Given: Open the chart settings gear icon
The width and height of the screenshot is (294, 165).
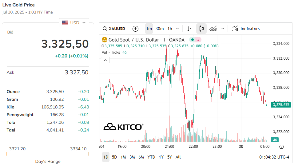Looking at the screenshot, I should [x=281, y=147].
